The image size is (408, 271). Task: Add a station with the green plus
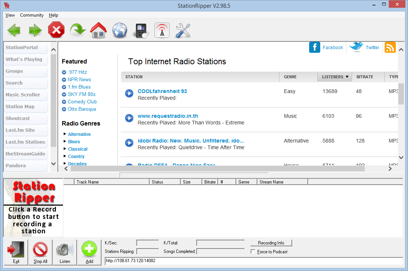point(89,252)
